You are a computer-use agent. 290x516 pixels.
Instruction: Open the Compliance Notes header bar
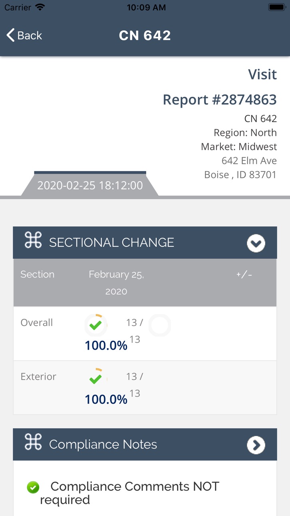tap(145, 444)
